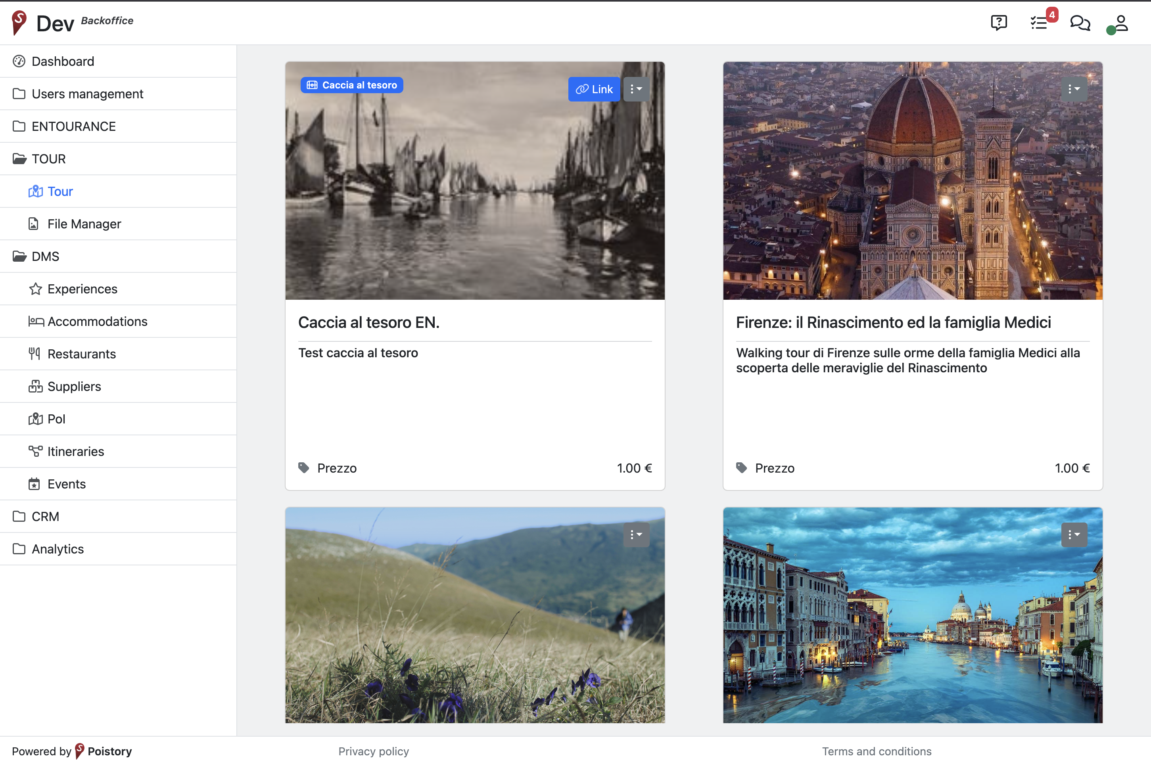Open the help question icon in header

[x=999, y=23]
